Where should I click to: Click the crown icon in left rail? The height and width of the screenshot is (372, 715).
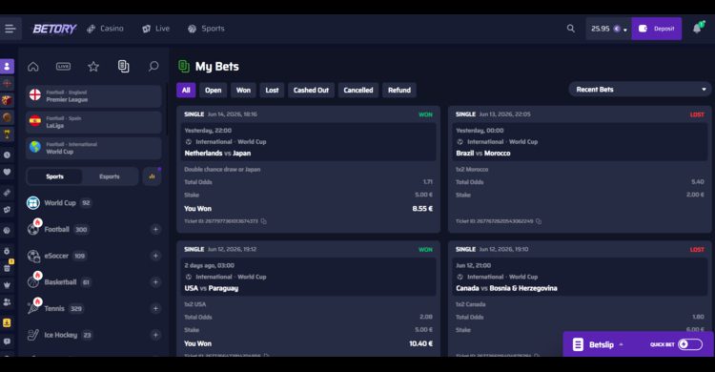coord(7,285)
